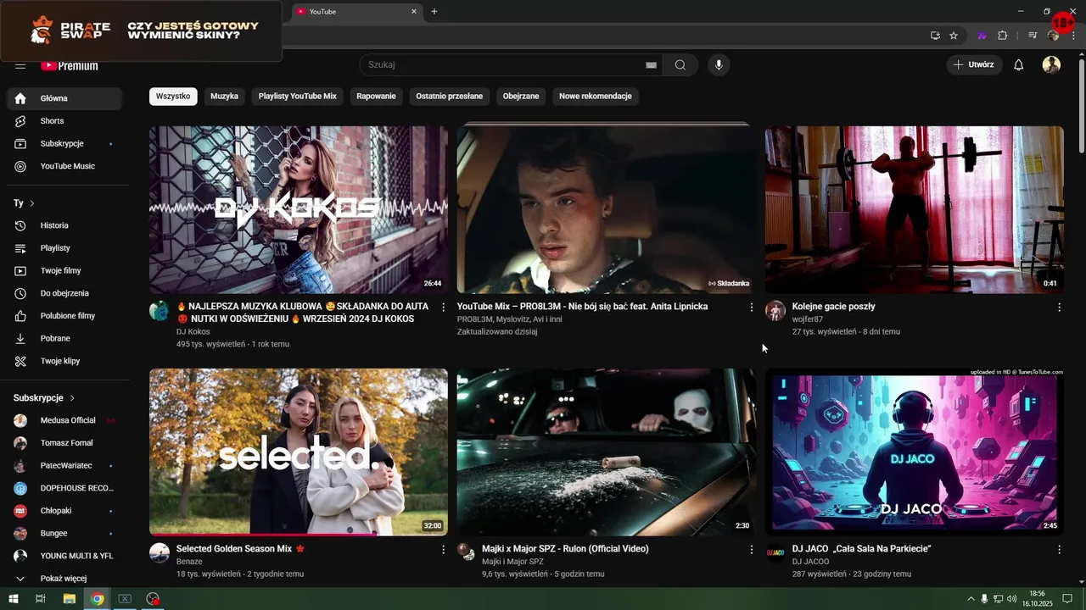
Task: Close the YouTube browser tab
Action: (x=414, y=12)
